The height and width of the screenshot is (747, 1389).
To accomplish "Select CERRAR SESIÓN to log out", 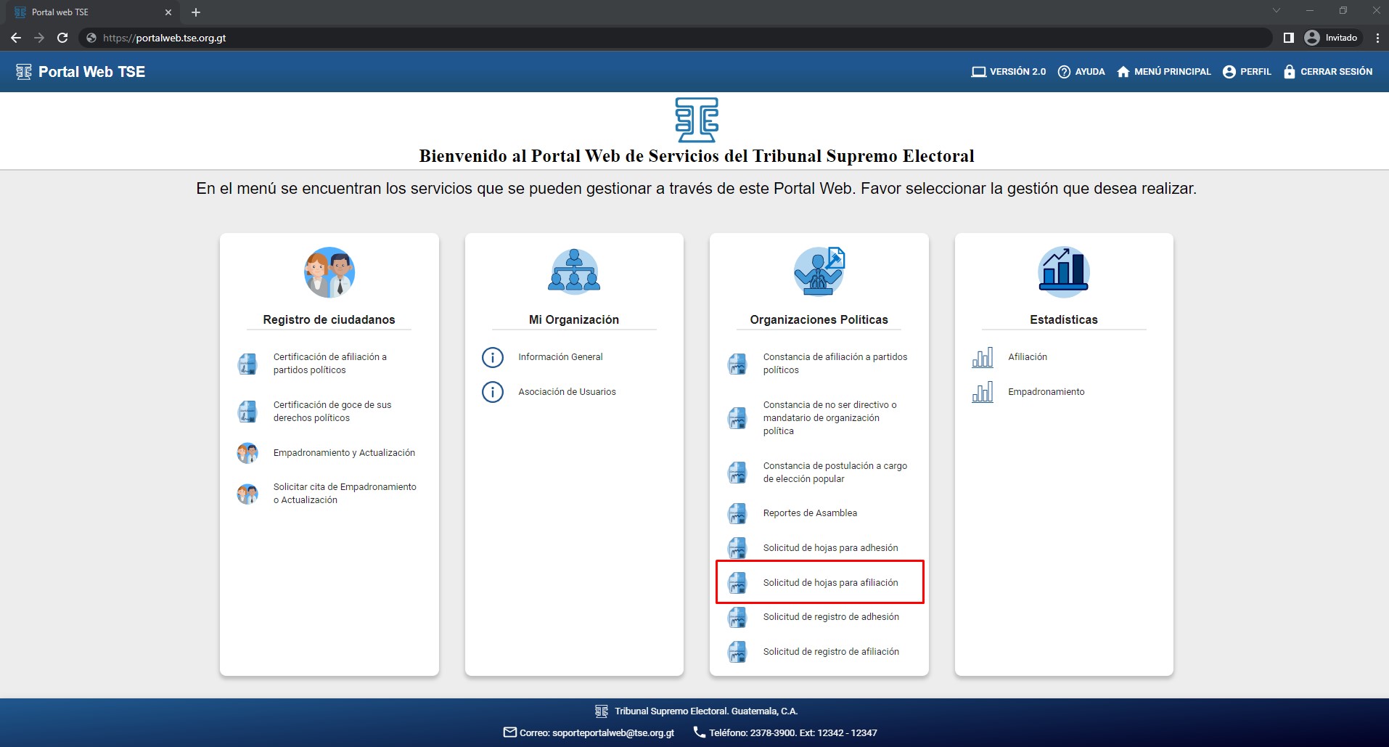I will pos(1327,72).
